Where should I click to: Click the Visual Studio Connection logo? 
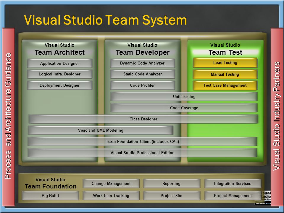[x=263, y=198]
